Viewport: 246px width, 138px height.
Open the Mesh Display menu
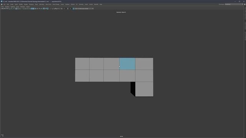56,4
